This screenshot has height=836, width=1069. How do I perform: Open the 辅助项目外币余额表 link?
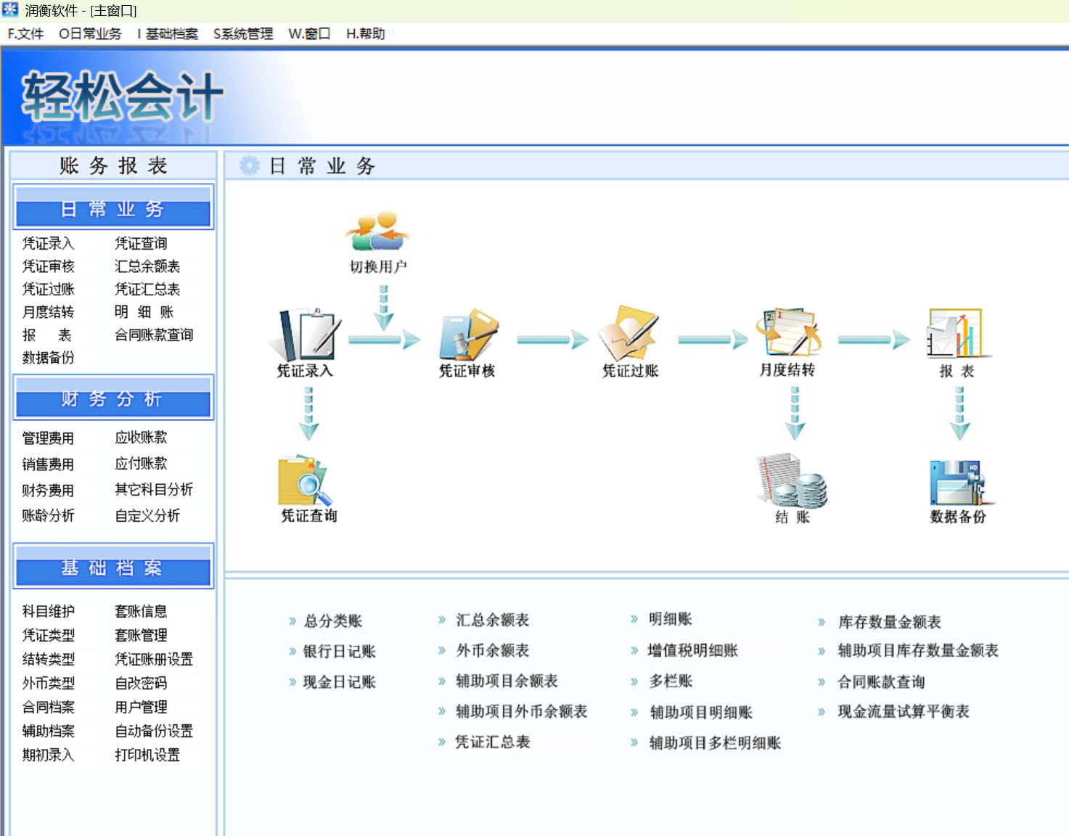click(x=521, y=712)
